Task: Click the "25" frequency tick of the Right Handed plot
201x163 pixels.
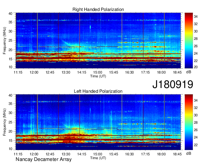Action: 10,40
